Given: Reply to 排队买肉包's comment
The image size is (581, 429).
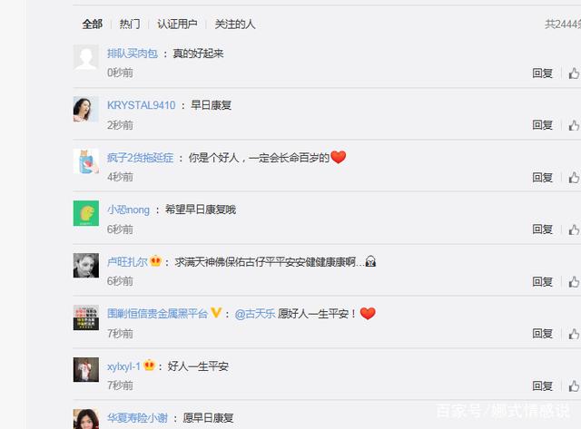Looking at the screenshot, I should (543, 73).
